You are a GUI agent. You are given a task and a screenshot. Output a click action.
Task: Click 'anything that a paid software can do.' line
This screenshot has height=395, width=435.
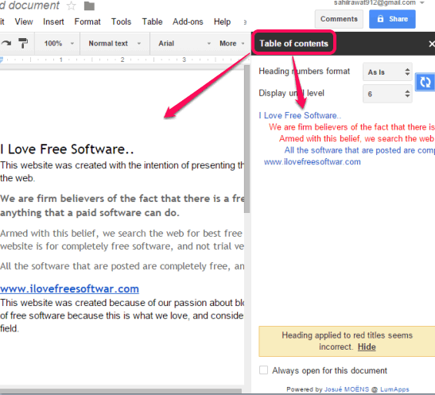pos(90,213)
